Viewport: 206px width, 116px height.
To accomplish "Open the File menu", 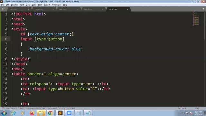I will tap(2, 5).
